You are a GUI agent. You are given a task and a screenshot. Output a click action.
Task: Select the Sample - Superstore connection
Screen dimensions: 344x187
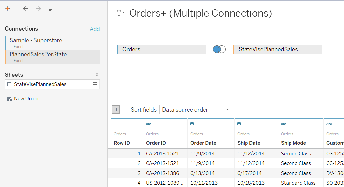(x=36, y=41)
